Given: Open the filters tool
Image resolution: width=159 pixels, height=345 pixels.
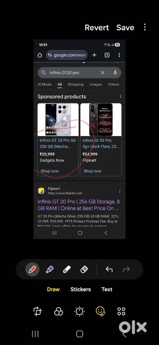Looking at the screenshot, I should (59, 312).
